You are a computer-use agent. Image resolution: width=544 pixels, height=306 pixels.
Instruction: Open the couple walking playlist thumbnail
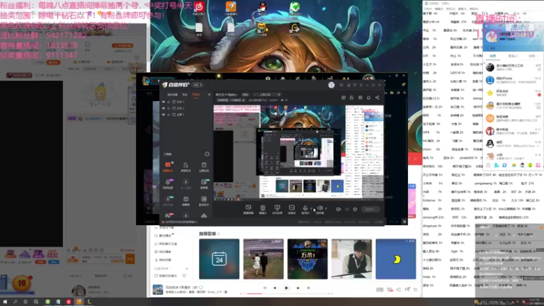263,259
